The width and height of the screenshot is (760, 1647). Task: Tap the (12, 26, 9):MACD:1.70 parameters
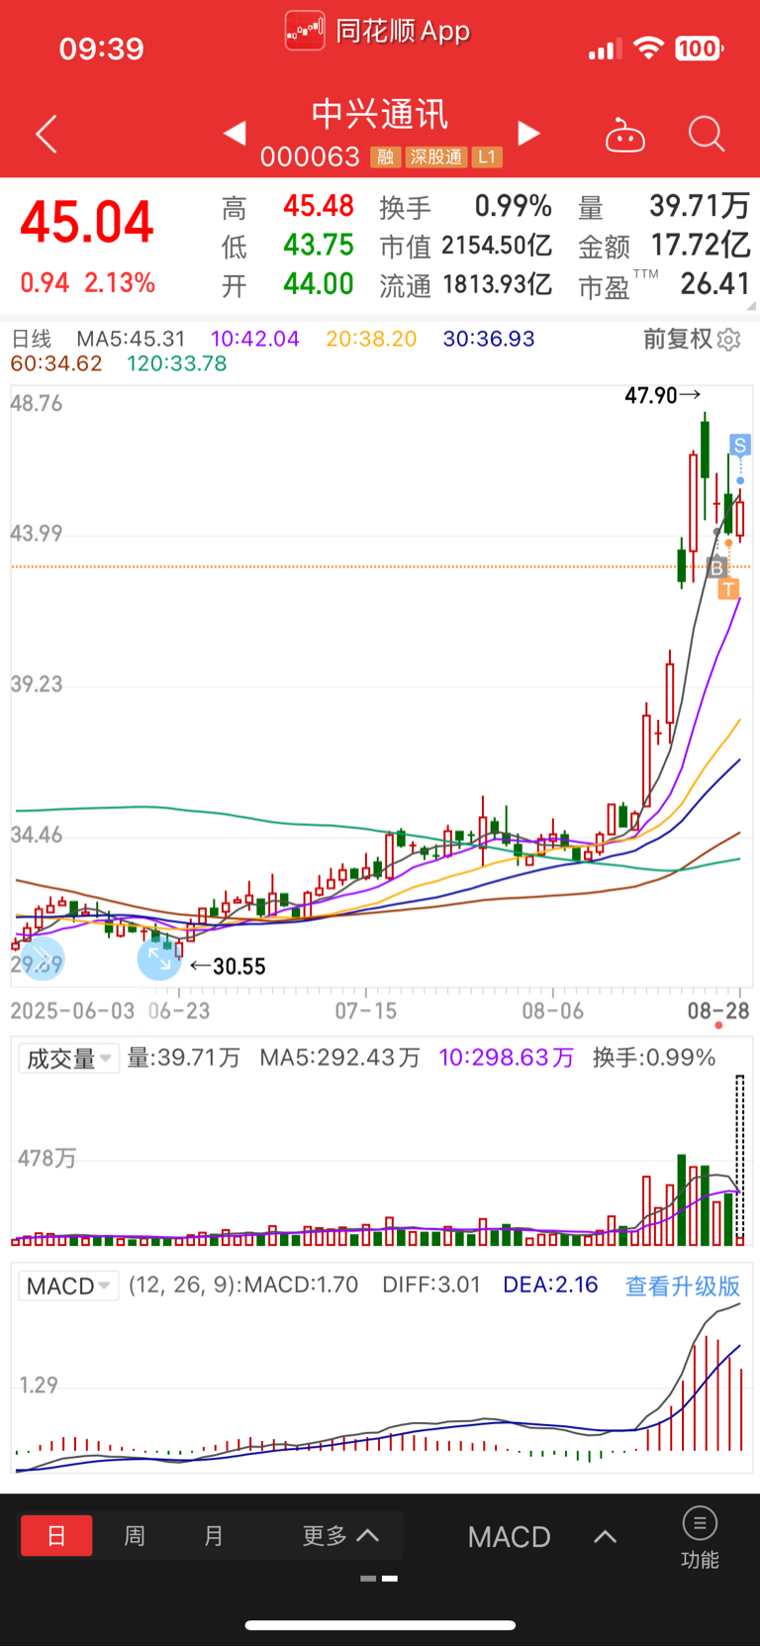(x=243, y=1286)
